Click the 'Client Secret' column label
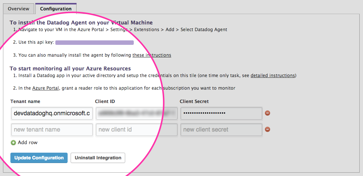The width and height of the screenshot is (363, 176). pyautogui.click(x=194, y=101)
